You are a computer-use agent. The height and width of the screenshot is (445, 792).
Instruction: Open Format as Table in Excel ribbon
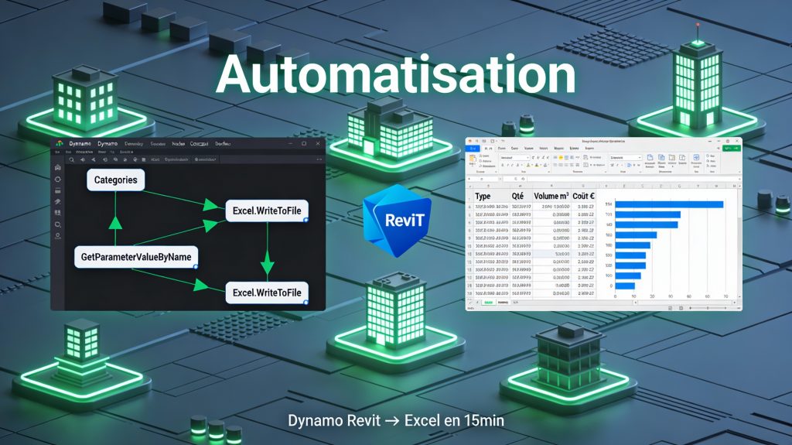pos(661,162)
